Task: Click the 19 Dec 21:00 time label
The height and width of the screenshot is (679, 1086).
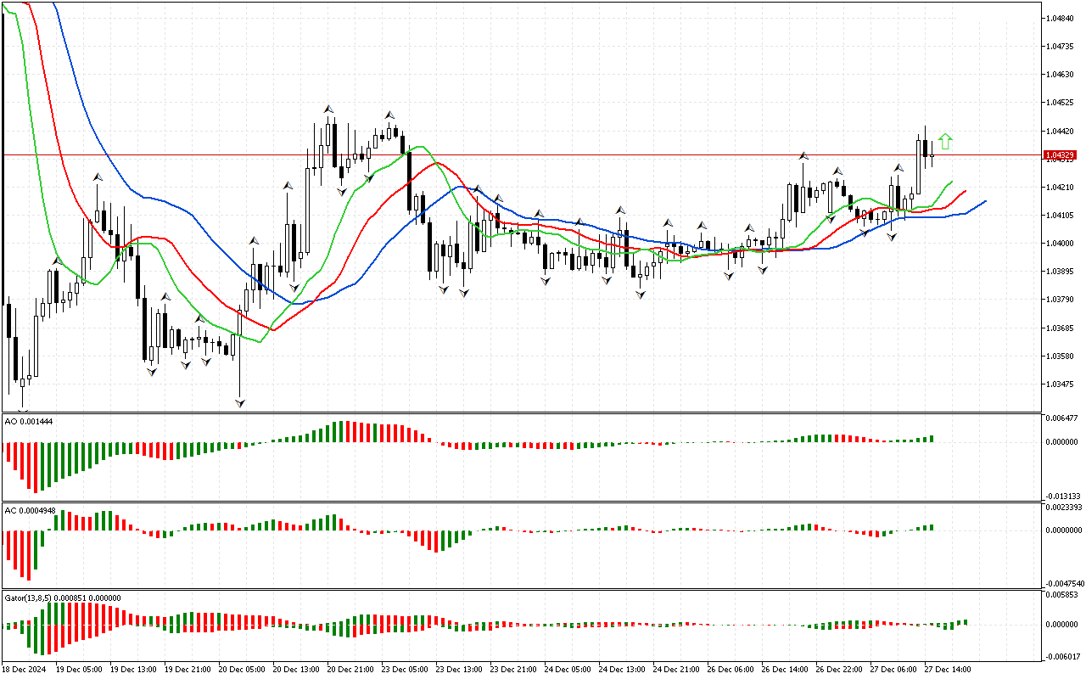Action: click(188, 670)
